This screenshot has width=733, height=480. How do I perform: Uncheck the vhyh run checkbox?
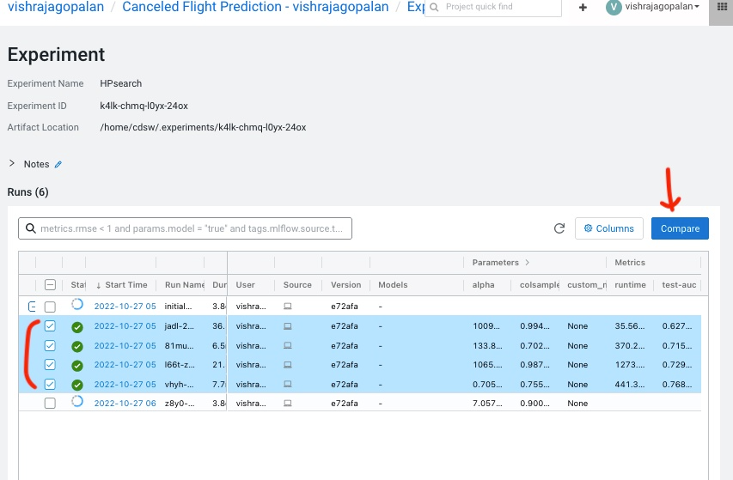[x=50, y=385]
